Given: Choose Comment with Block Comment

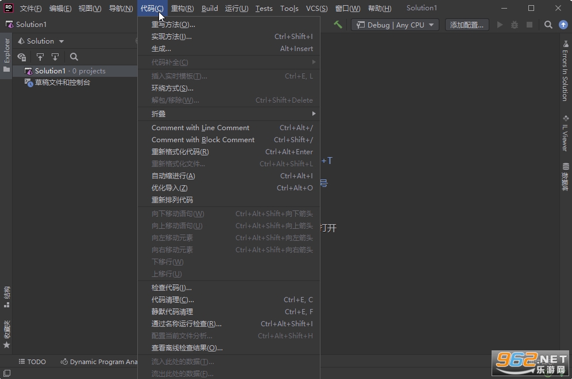Looking at the screenshot, I should tap(229, 140).
